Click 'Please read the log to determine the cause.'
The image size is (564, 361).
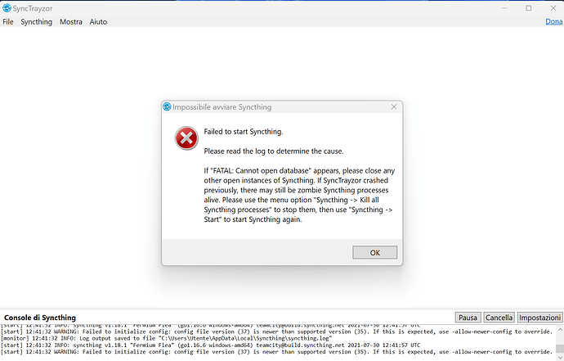point(274,151)
